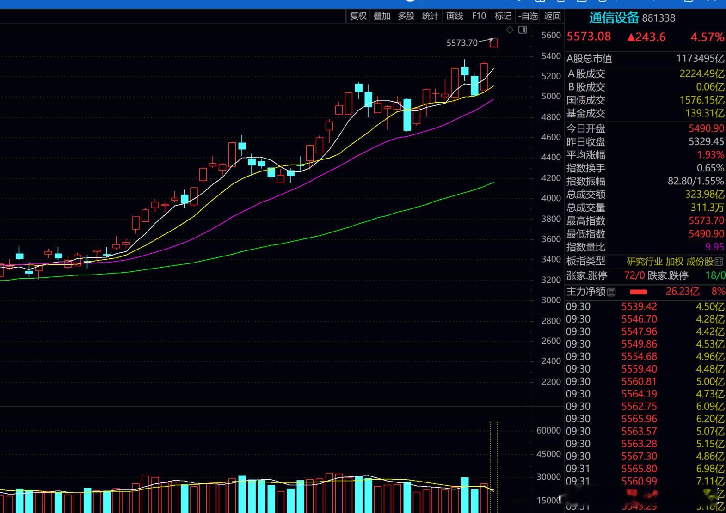Select 叠加 overlay option

382,16
